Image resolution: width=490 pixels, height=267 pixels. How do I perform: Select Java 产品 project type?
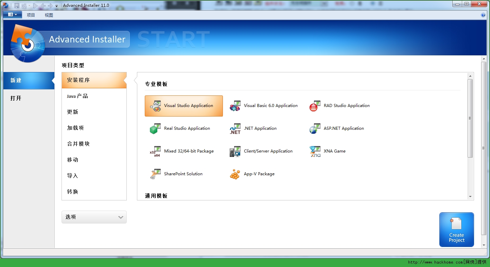click(x=94, y=96)
